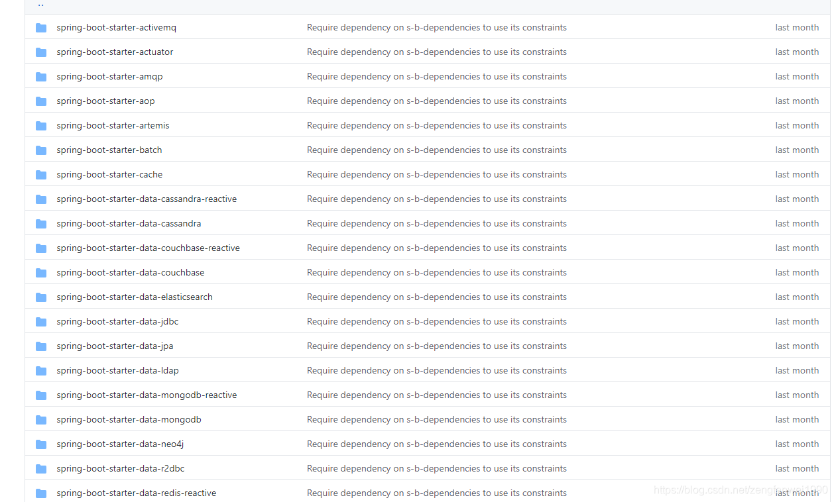This screenshot has height=502, width=834.
Task: Open commit message for the data-neo4j row
Action: 437,444
